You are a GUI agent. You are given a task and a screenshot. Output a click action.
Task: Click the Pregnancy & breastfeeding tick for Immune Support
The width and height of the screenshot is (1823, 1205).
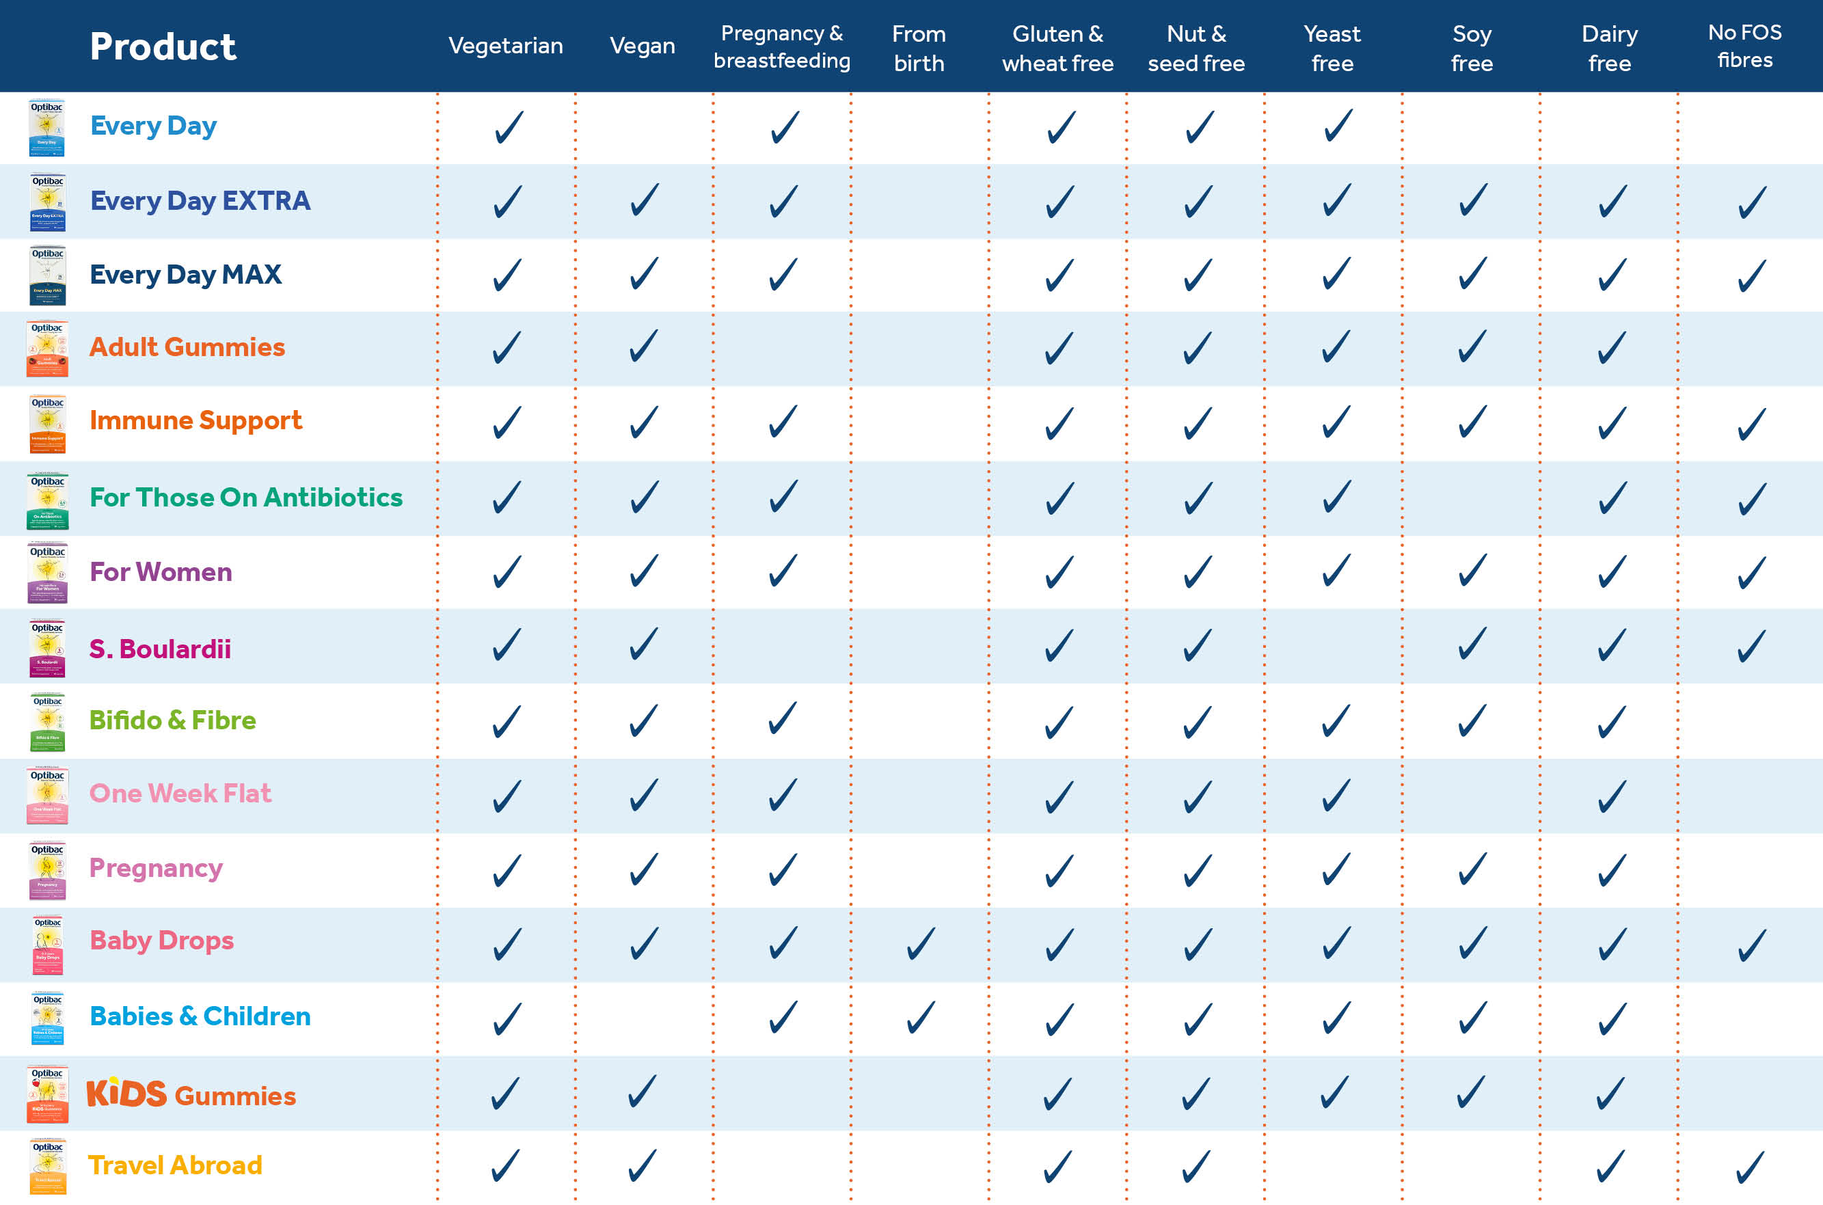click(x=783, y=422)
